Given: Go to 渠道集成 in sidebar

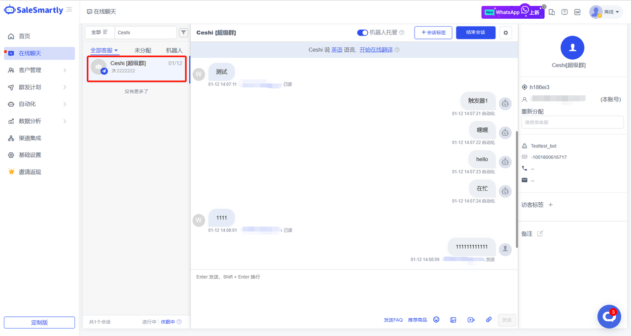Looking at the screenshot, I should tap(30, 138).
